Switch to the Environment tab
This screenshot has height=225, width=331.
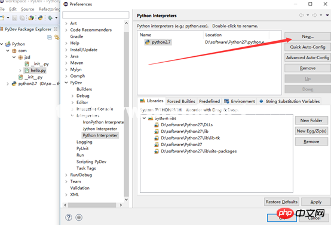[x=240, y=102]
